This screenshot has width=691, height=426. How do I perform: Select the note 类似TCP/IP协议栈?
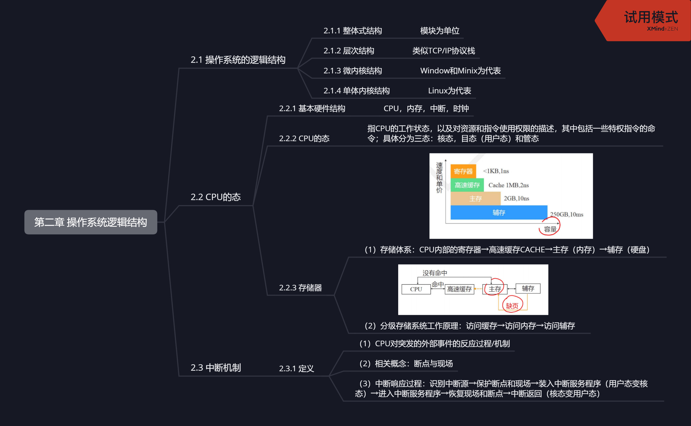pyautogui.click(x=444, y=51)
